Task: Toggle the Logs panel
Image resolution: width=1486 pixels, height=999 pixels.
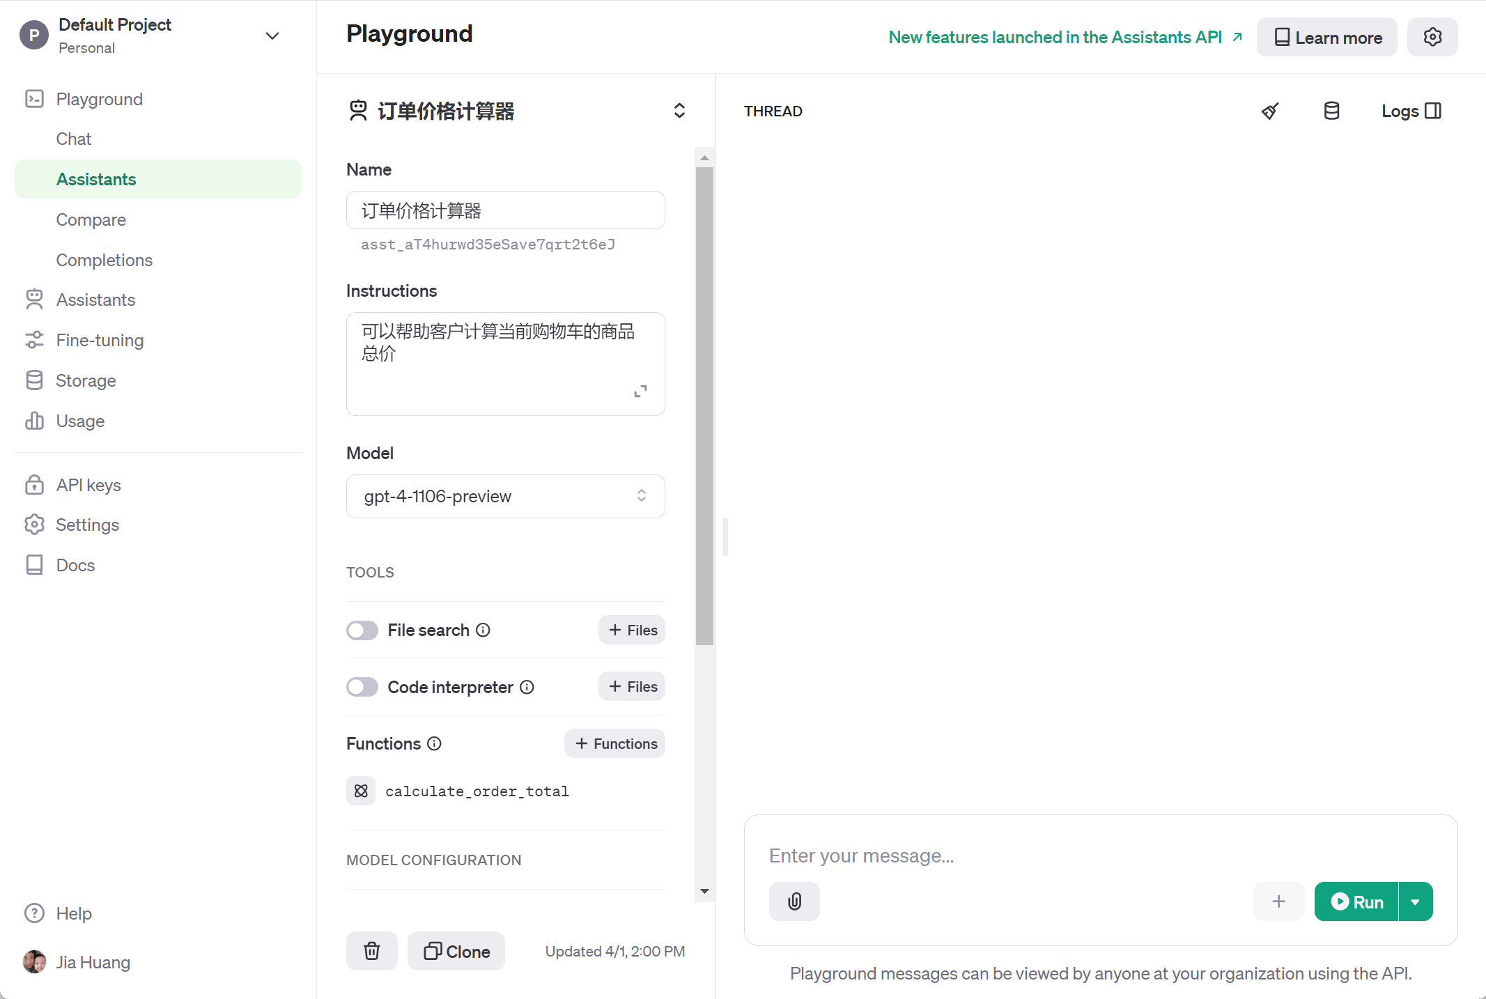Action: click(1411, 111)
